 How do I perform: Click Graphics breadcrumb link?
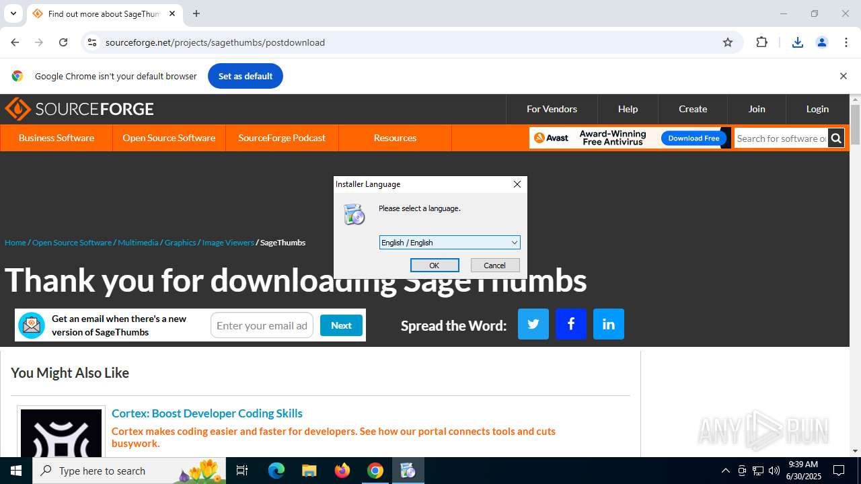[180, 243]
